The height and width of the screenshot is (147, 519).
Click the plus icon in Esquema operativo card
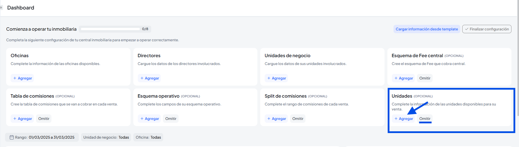pos(142,119)
